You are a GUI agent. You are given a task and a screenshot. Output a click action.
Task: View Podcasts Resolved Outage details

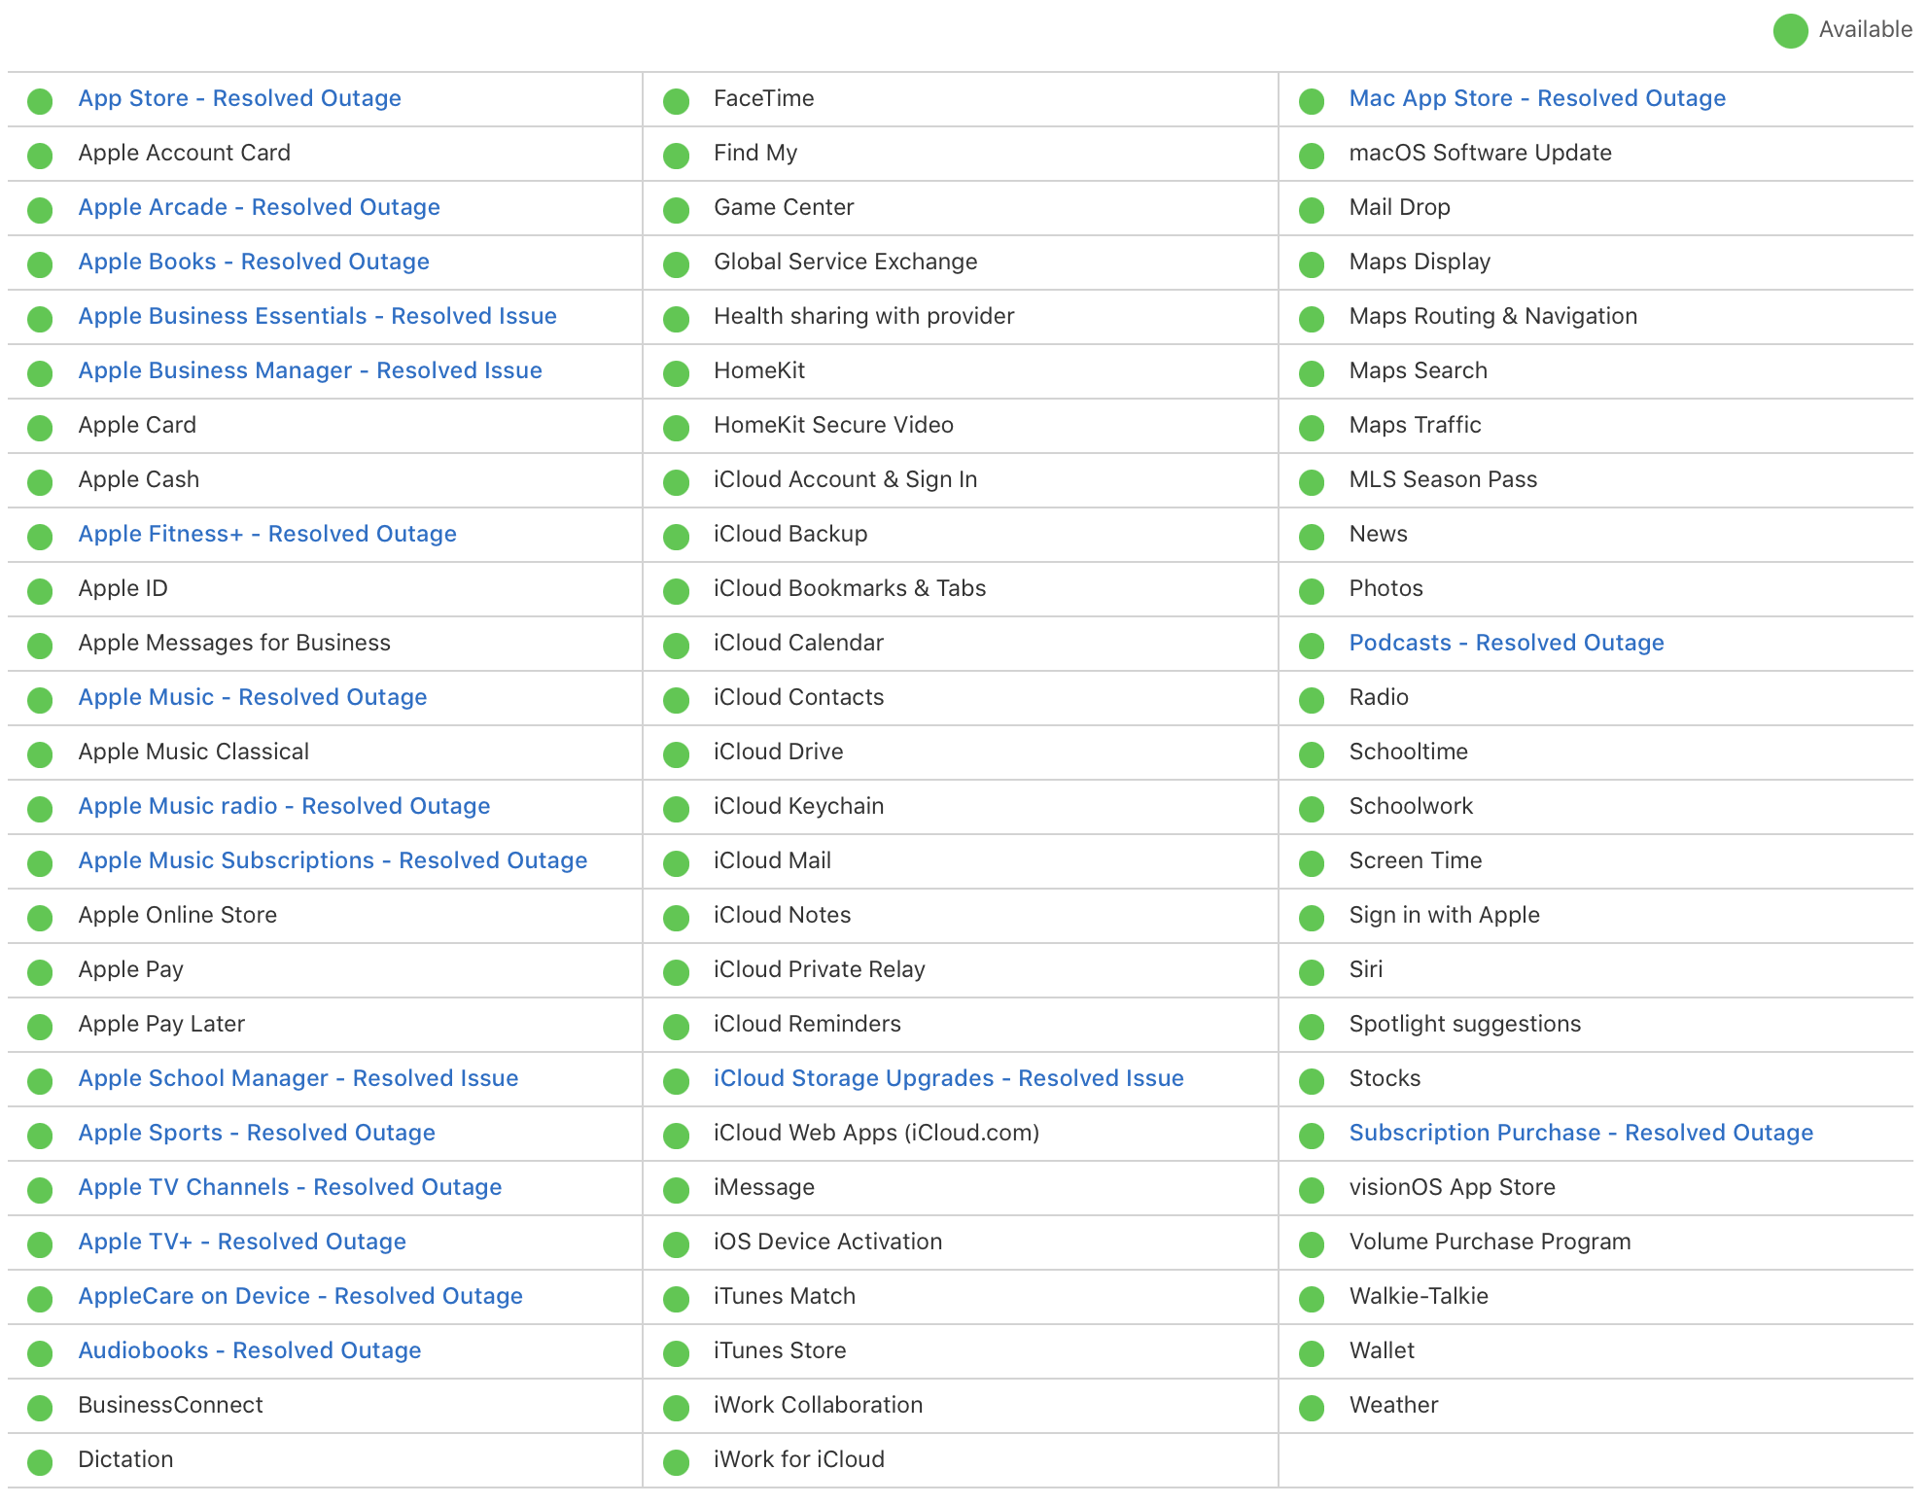point(1505,643)
